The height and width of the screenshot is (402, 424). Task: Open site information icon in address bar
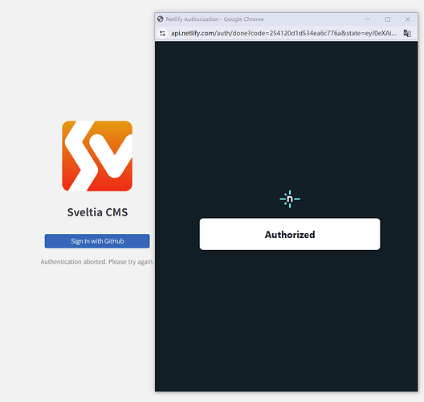(162, 33)
